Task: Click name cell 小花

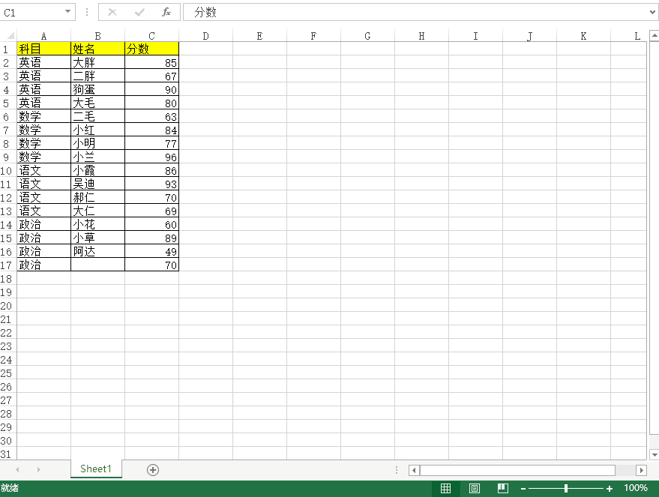Action: pyautogui.click(x=97, y=224)
